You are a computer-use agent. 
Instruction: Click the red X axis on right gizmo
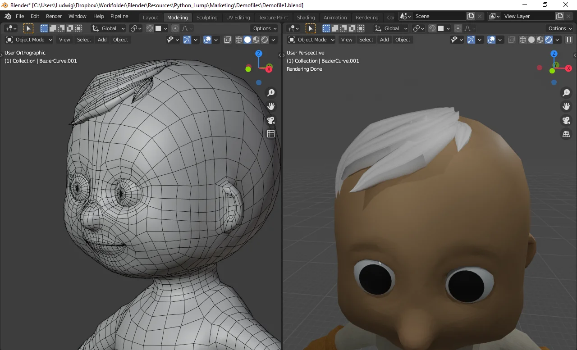pyautogui.click(x=568, y=68)
